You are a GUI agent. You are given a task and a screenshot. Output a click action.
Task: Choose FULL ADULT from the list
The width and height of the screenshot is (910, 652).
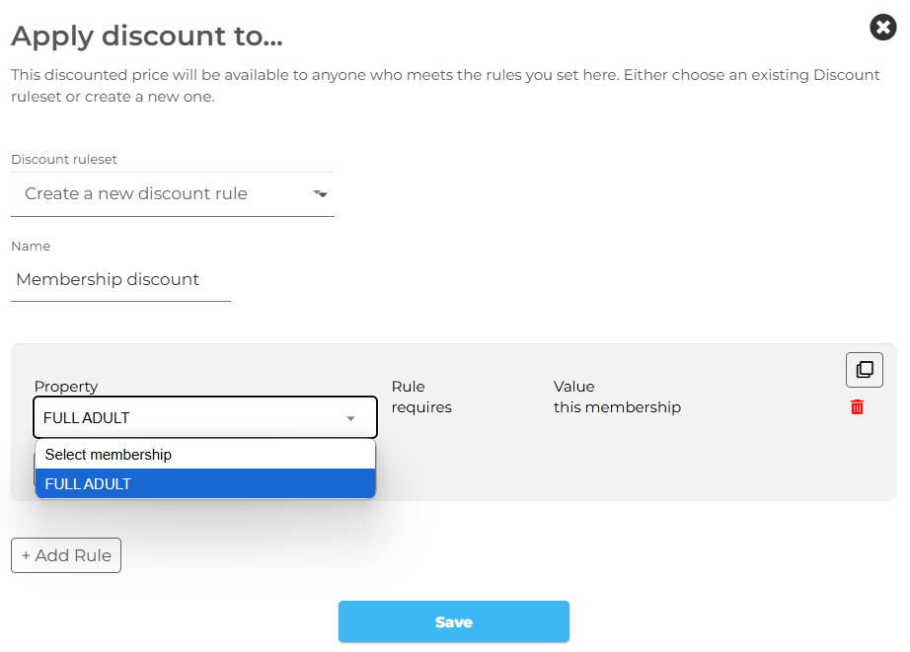click(205, 483)
